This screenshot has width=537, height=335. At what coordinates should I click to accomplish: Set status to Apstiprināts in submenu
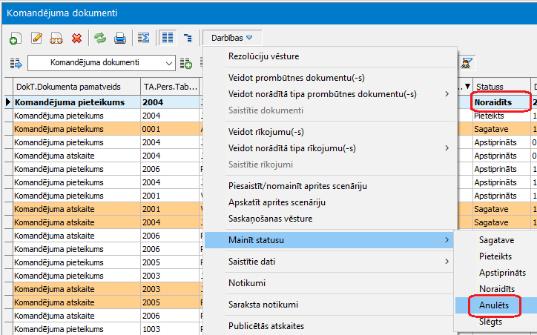click(x=502, y=273)
